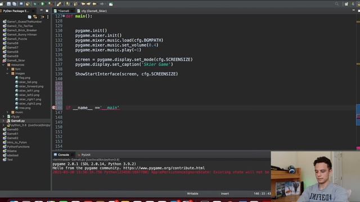The image size is (360, 202).
Task: Select Game1_GuessTheNumber project
Action: 24,21
